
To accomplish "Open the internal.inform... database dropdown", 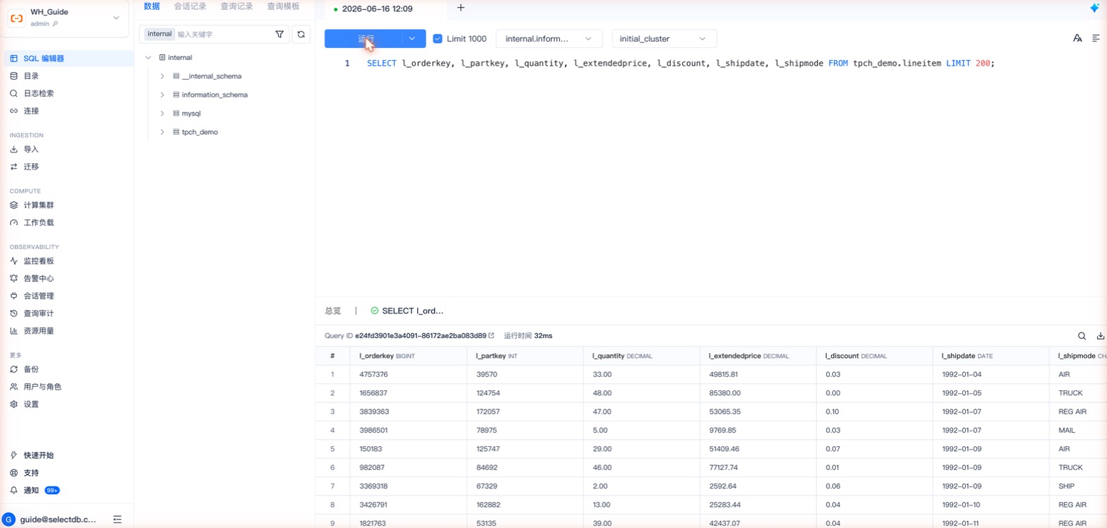I will 549,39.
